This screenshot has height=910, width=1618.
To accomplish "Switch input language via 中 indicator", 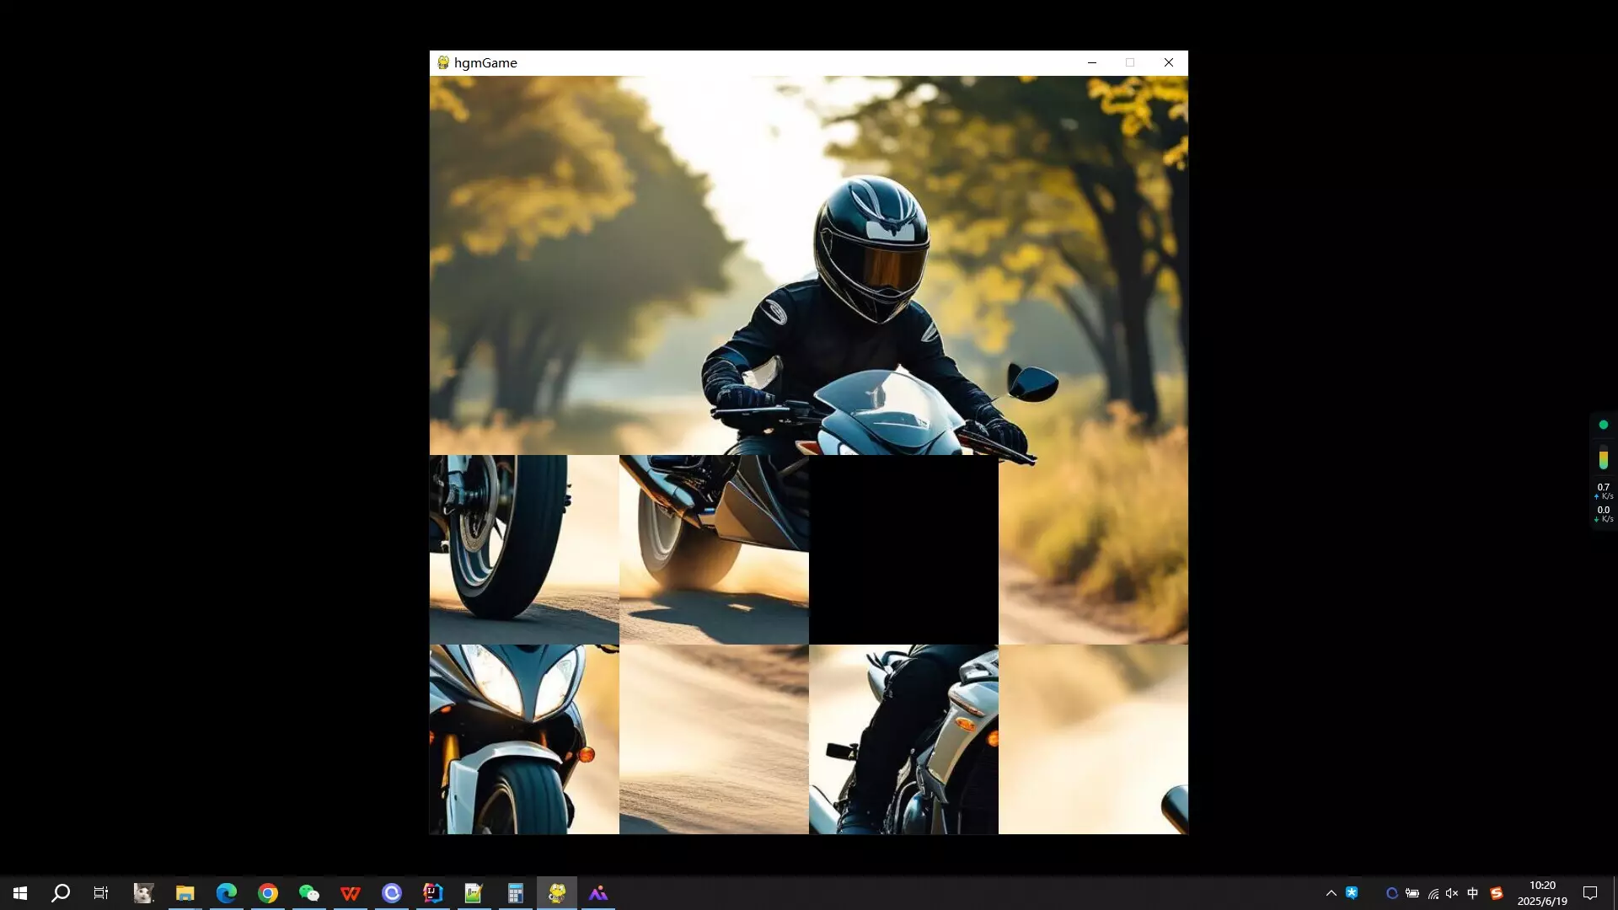I will point(1473,893).
